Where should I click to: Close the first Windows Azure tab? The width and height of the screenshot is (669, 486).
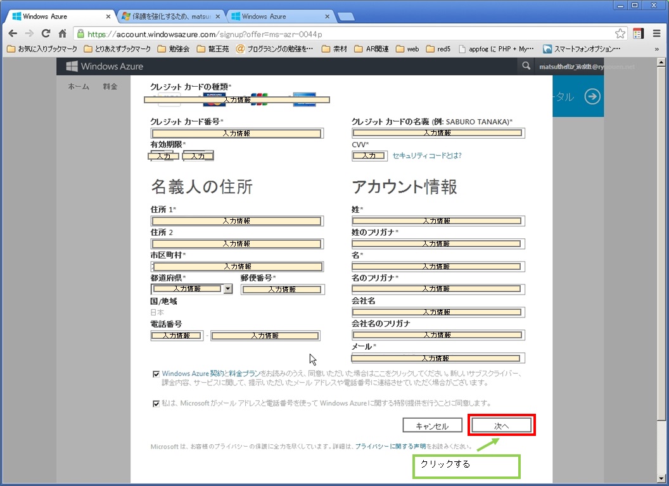108,16
